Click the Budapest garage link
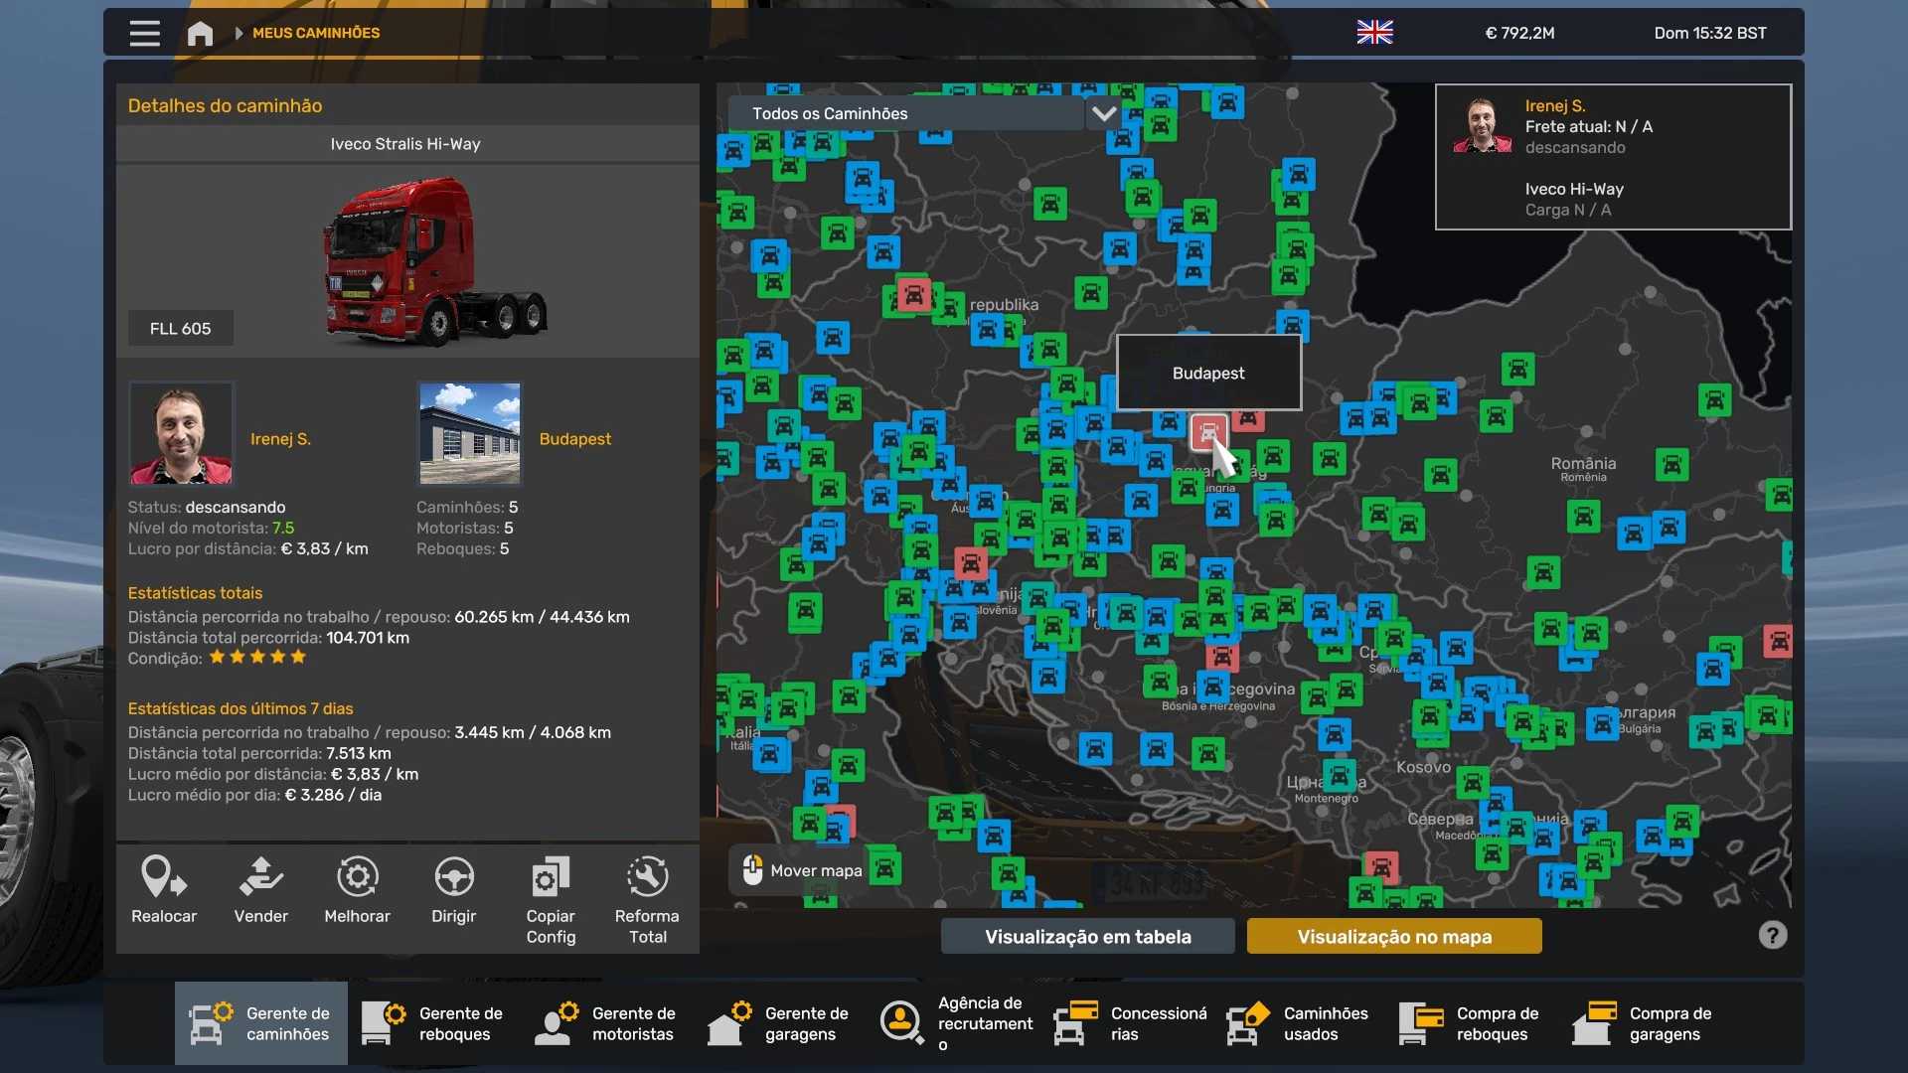This screenshot has width=1908, height=1073. point(574,438)
